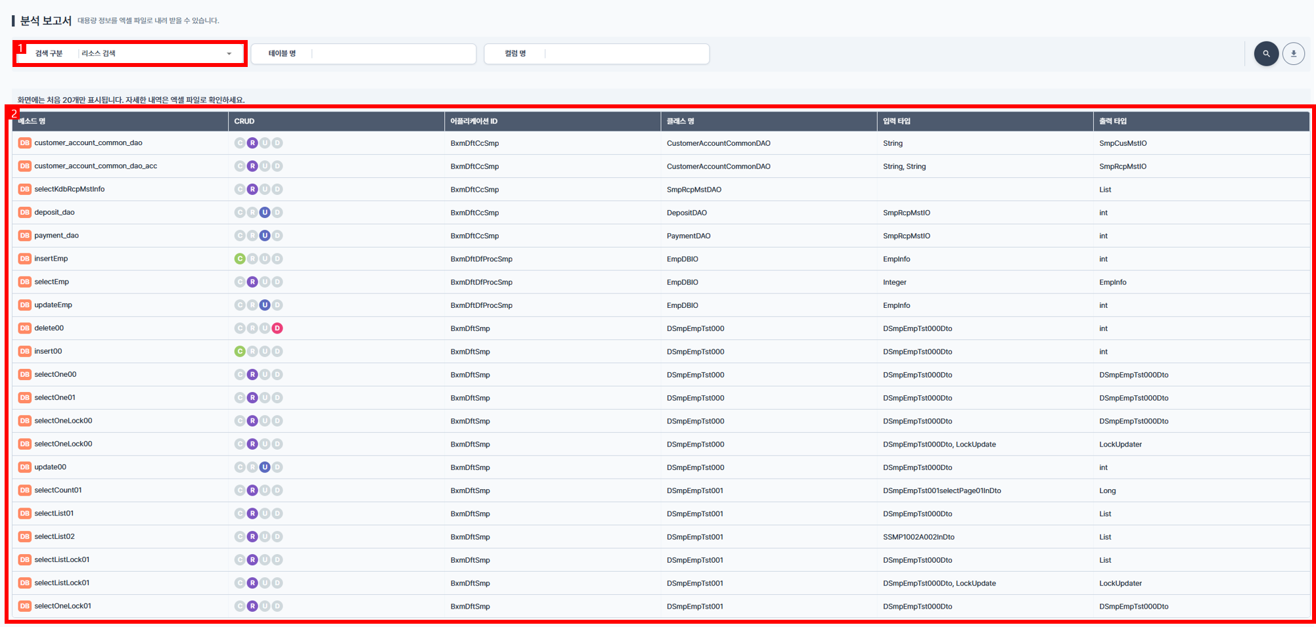Click DB icon beside insert00
1316x627 pixels.
[25, 351]
